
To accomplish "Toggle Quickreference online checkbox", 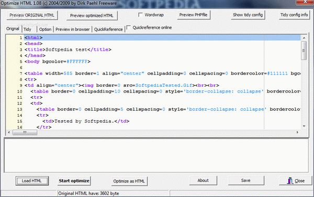I will pos(129,27).
